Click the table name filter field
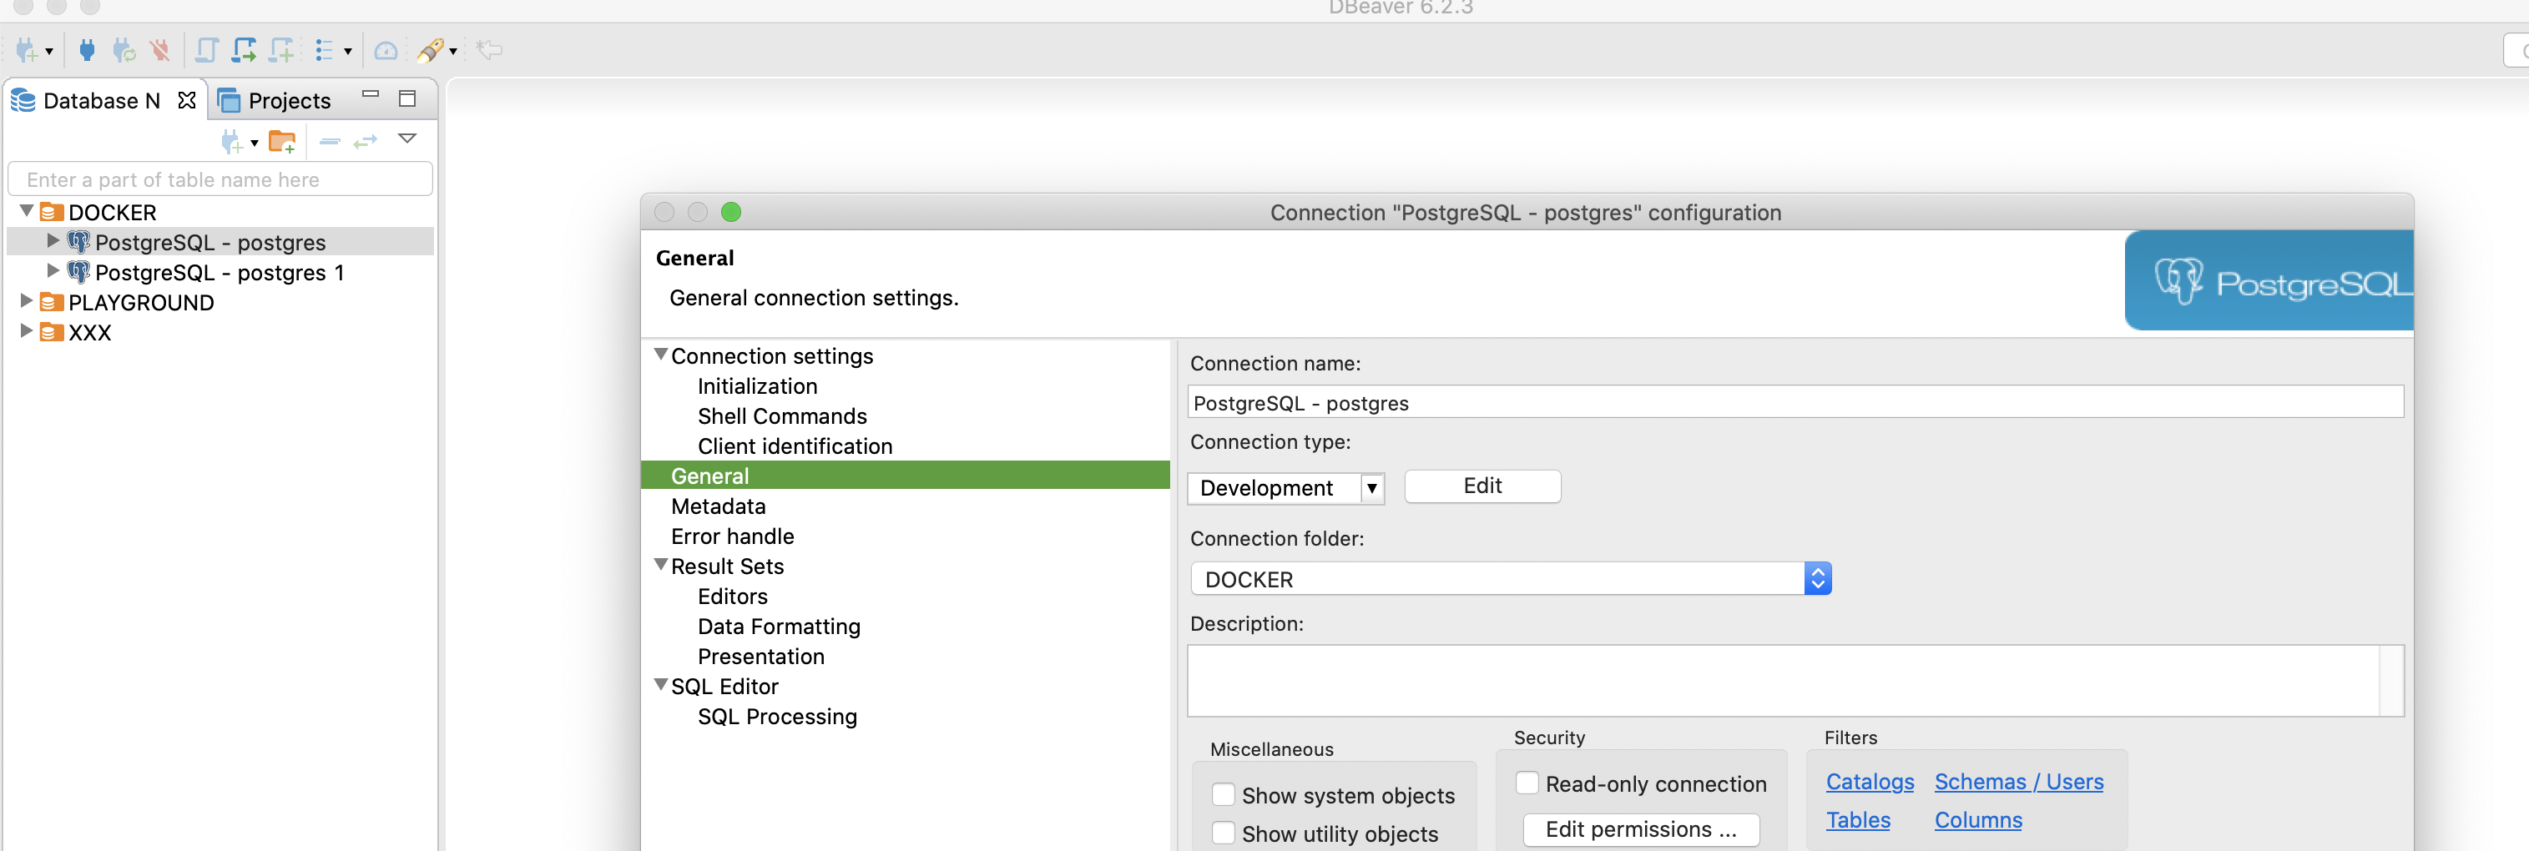2529x851 pixels. pyautogui.click(x=220, y=179)
